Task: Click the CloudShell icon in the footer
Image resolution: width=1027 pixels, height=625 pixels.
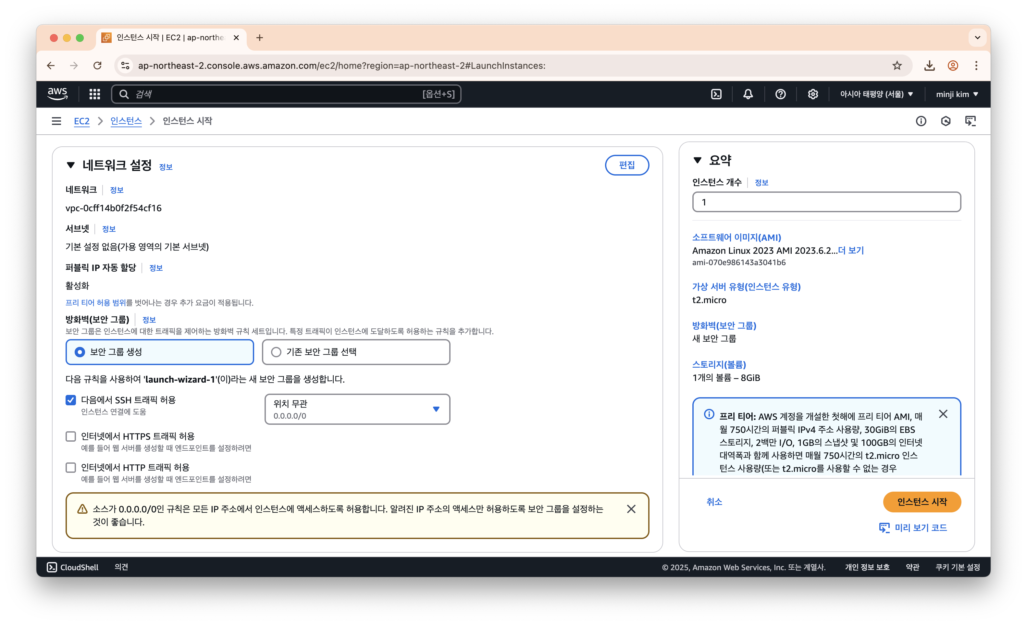Action: pyautogui.click(x=52, y=567)
